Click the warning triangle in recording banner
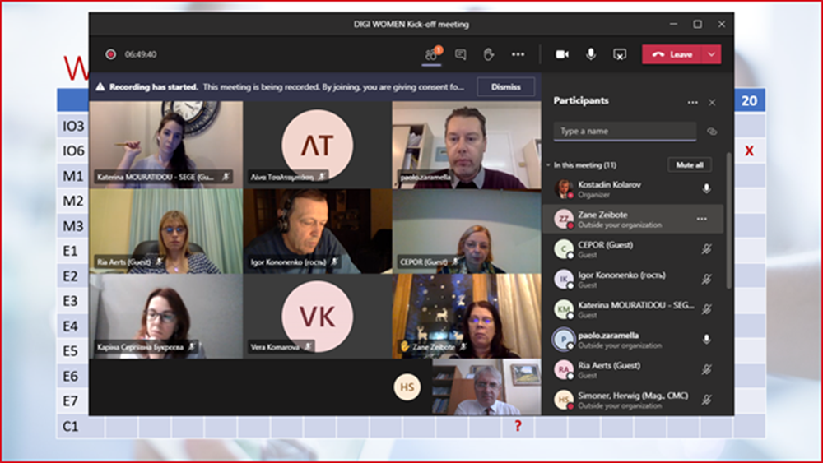Screen dimensions: 823x463 pyautogui.click(x=100, y=87)
